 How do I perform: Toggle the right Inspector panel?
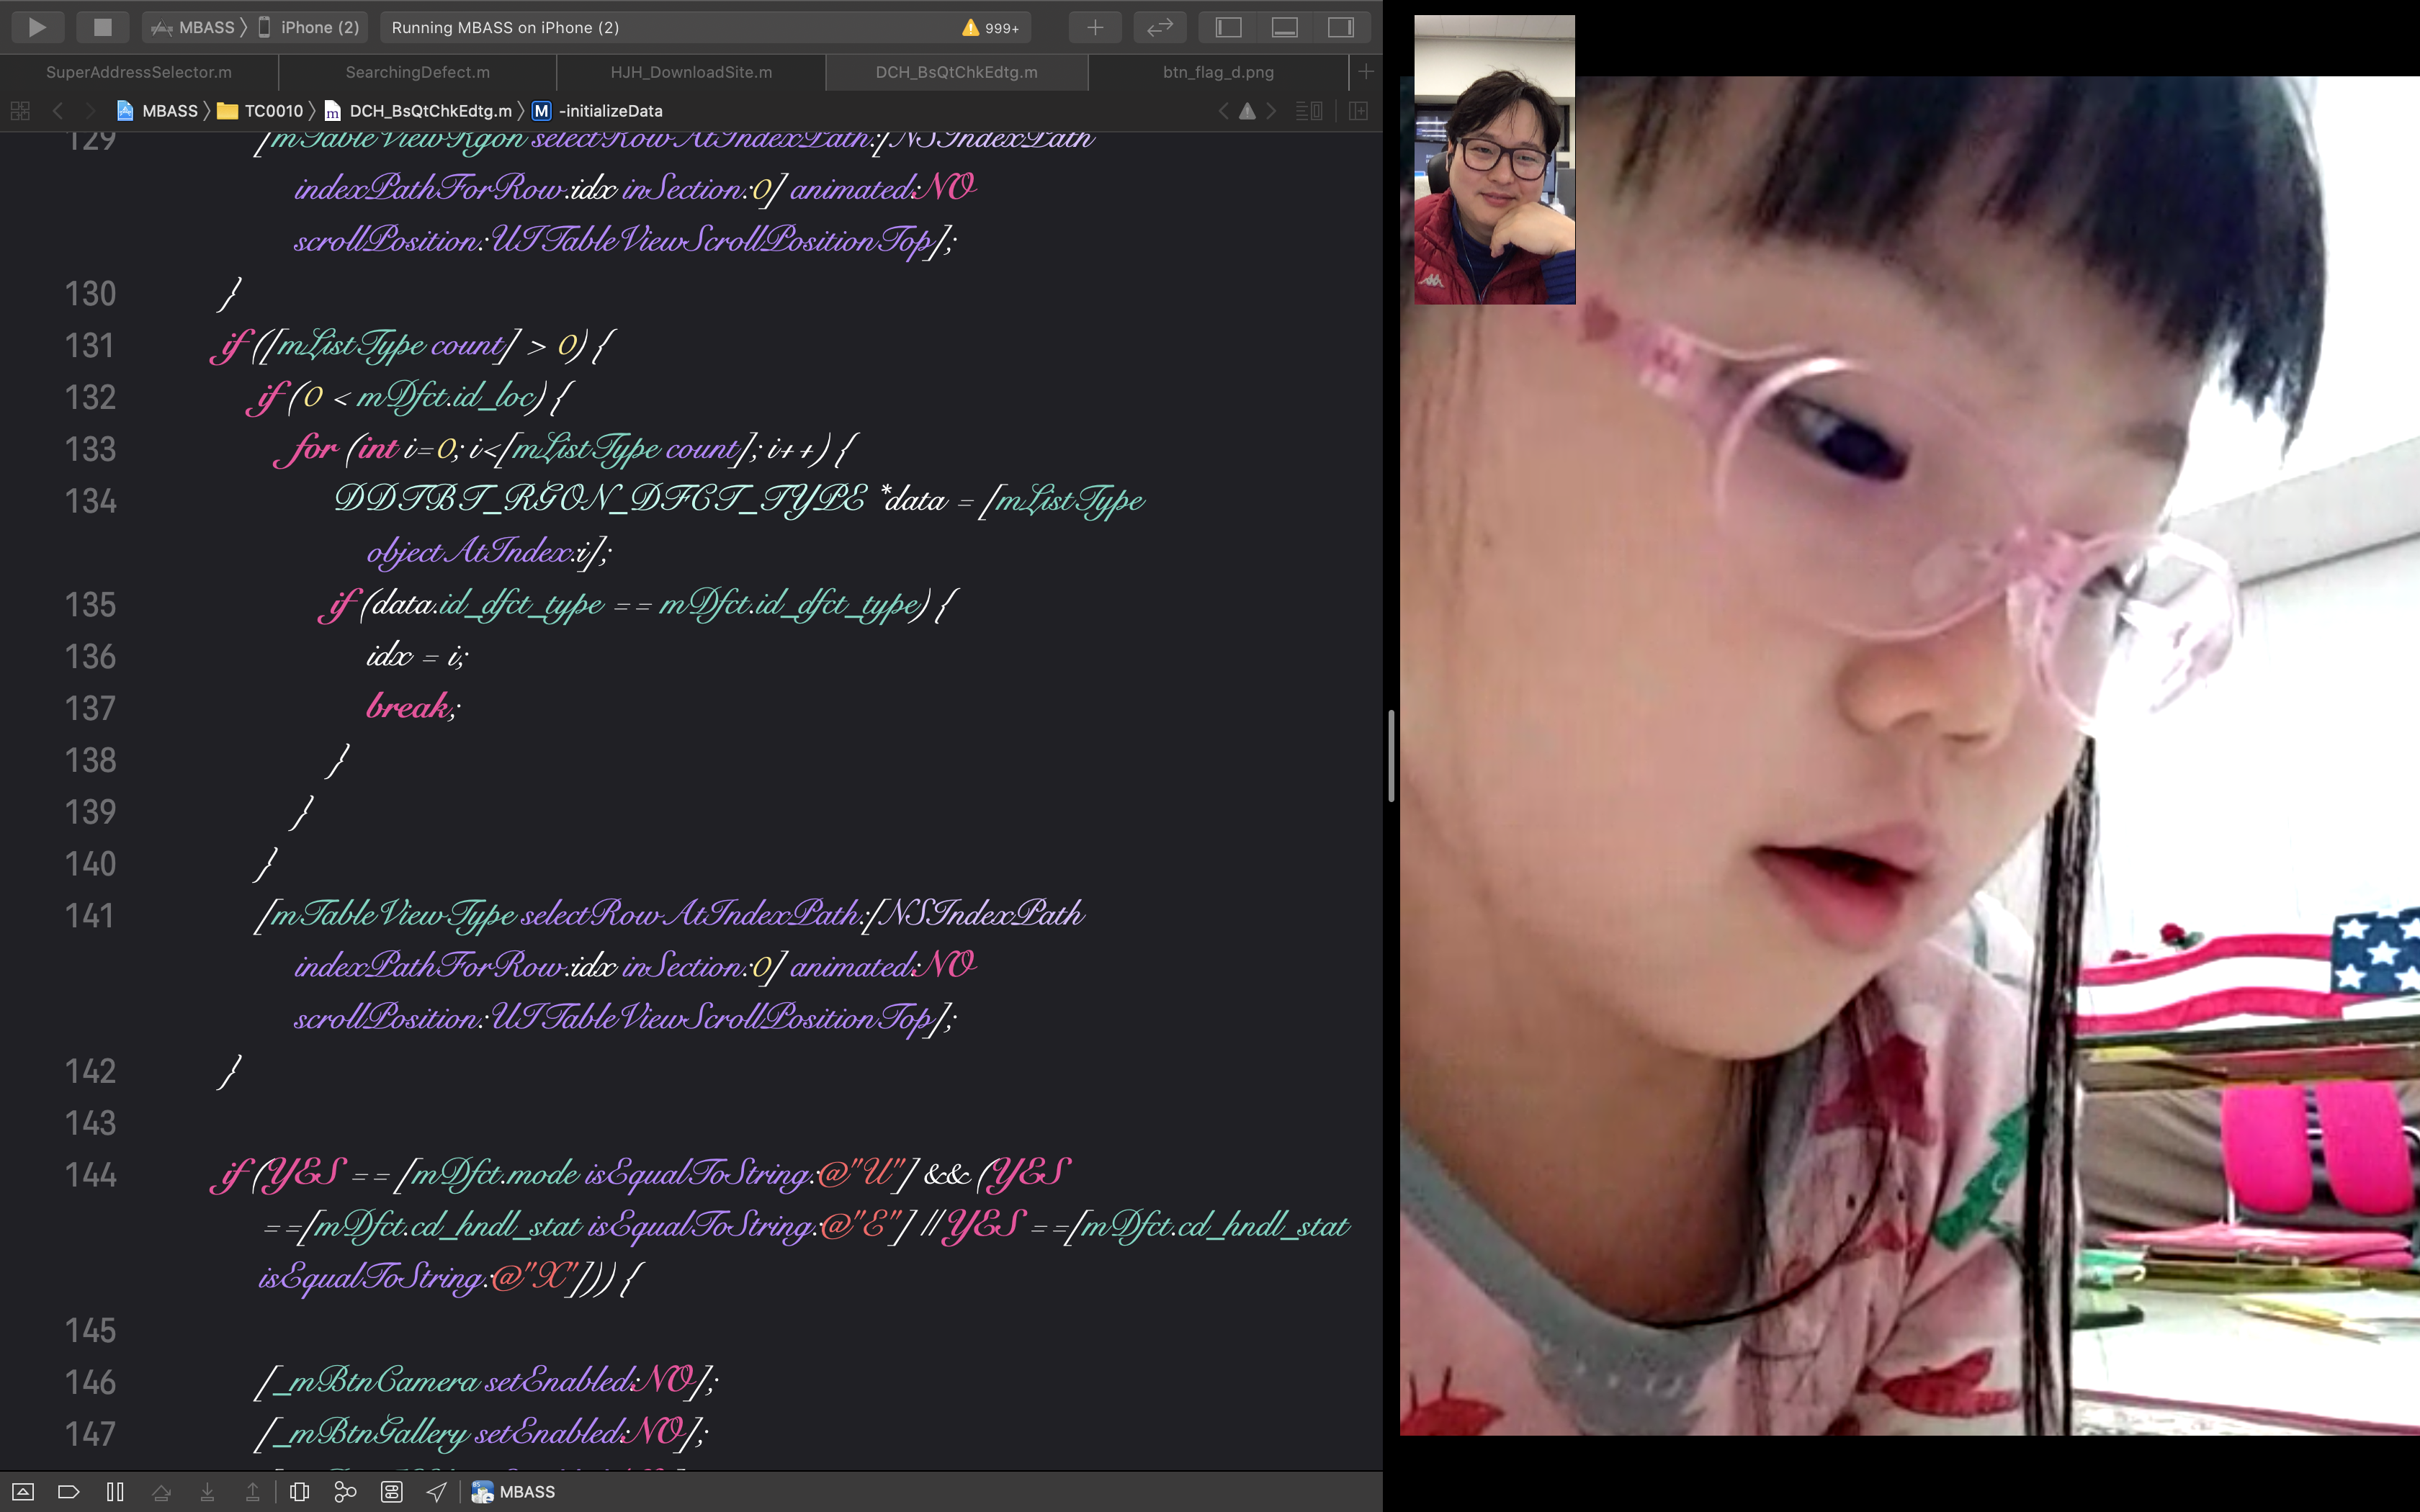coord(1340,27)
